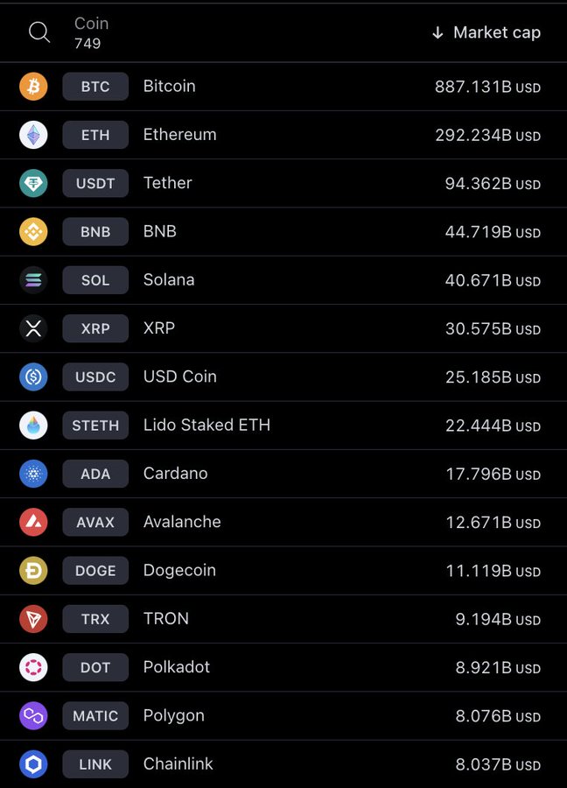Open the Lido Staked ETH row
The height and width of the screenshot is (788, 567).
tap(206, 425)
